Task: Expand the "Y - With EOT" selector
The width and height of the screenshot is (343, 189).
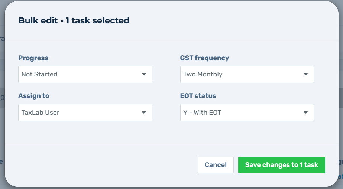Action: (x=247, y=113)
